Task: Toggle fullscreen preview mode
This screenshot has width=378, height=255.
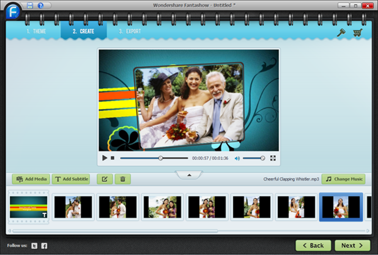Action: (273, 158)
